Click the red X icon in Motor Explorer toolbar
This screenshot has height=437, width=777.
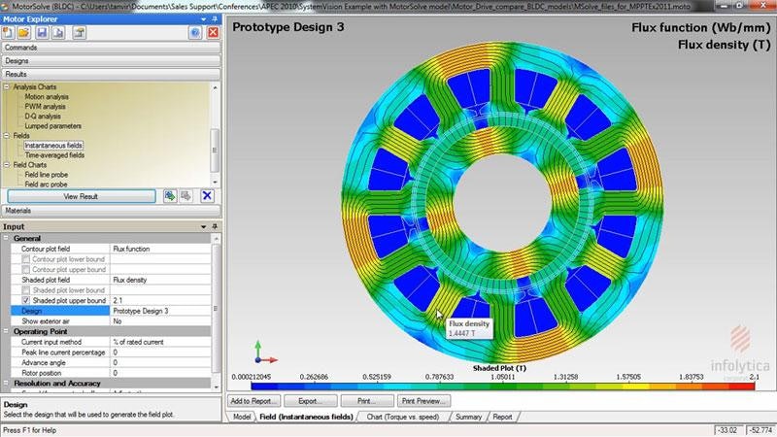coord(212,32)
